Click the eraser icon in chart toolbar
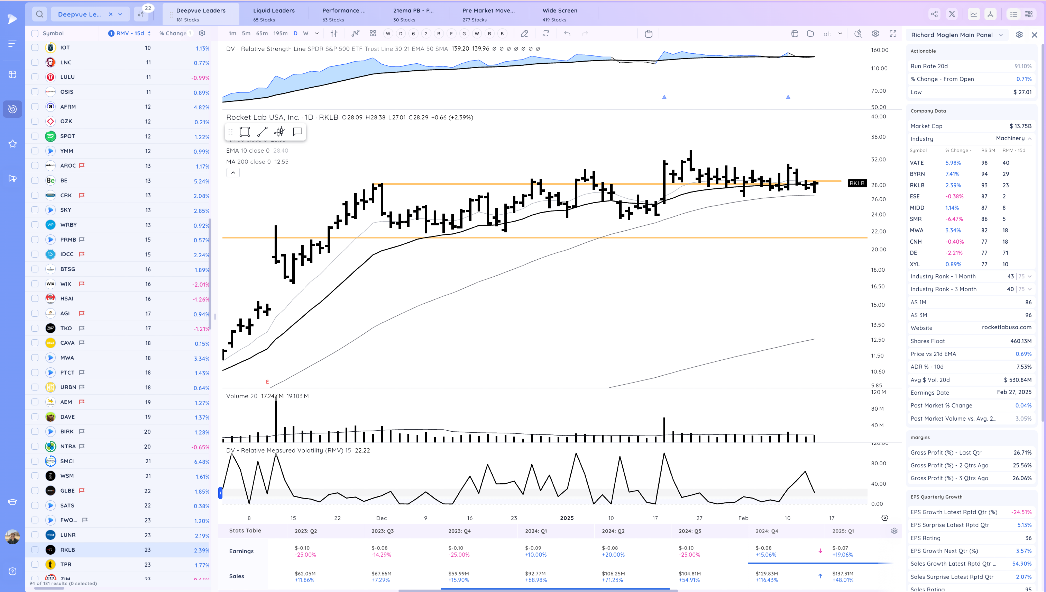1046x592 pixels. pyautogui.click(x=524, y=34)
